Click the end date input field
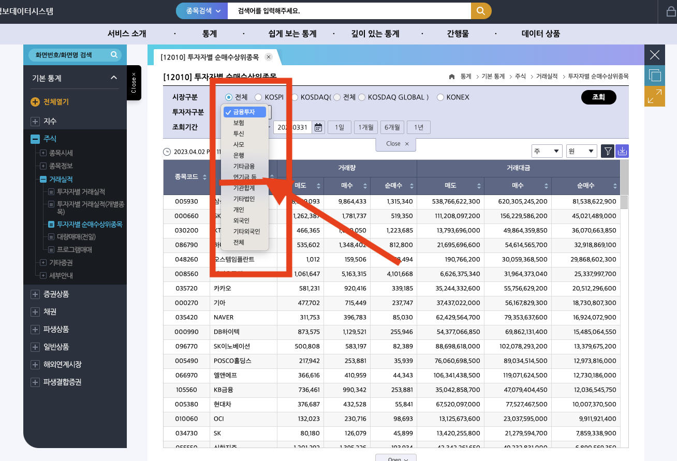Viewport: 677px width, 461px height. 292,127
